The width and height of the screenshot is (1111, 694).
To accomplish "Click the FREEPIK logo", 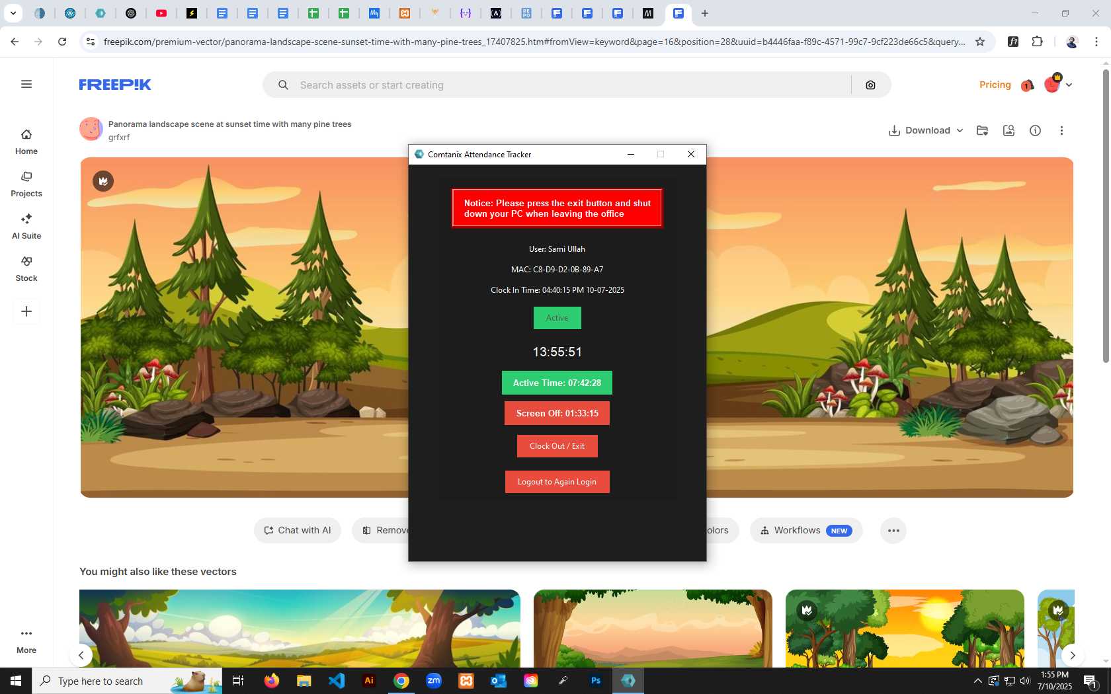I will click(115, 85).
